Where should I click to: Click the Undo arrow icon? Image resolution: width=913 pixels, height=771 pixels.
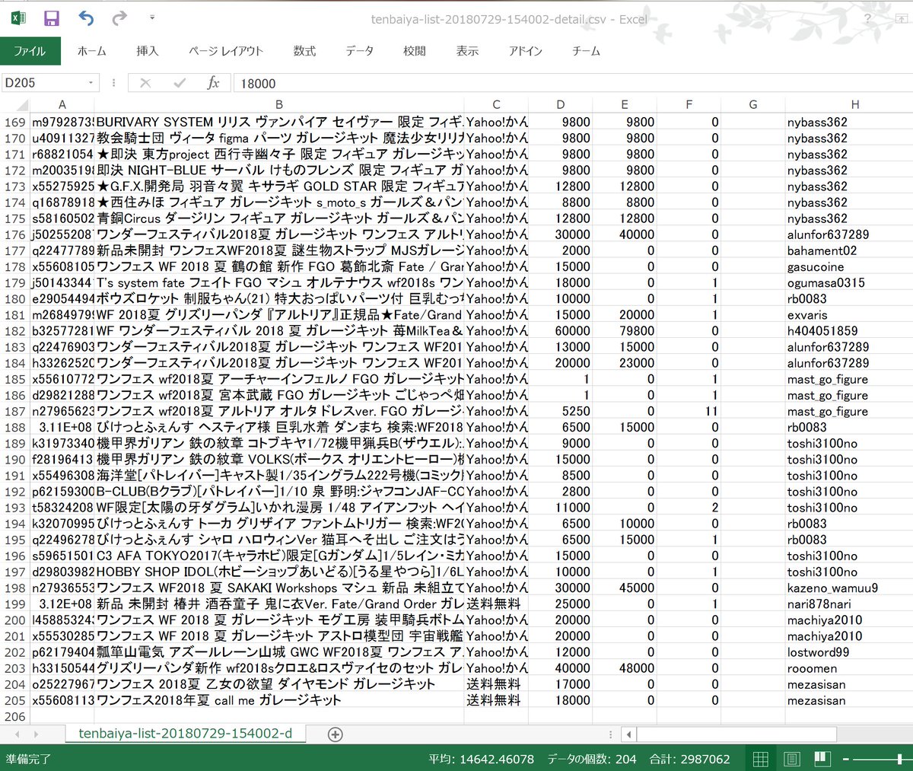[86, 18]
